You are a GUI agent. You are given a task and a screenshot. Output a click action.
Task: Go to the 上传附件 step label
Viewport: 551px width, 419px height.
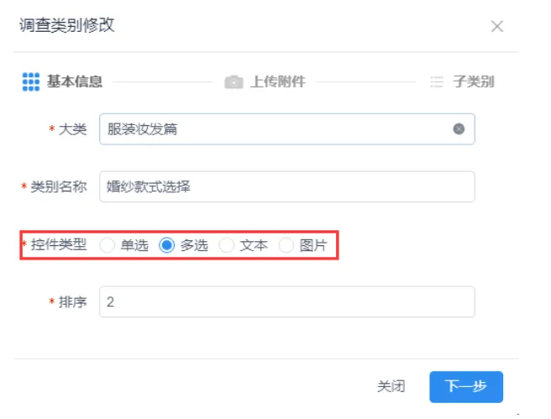pyautogui.click(x=277, y=82)
